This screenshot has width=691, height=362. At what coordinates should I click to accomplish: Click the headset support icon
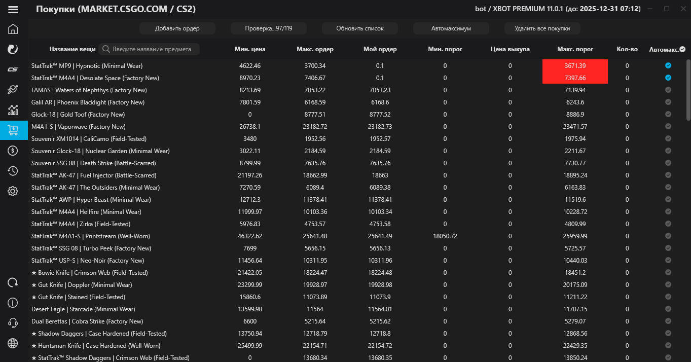(13, 323)
